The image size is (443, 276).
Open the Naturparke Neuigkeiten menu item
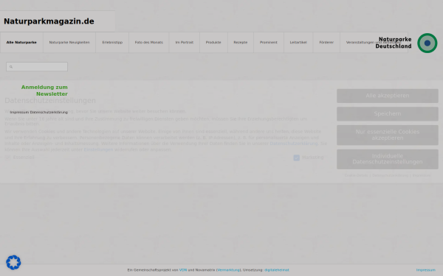[x=69, y=42]
